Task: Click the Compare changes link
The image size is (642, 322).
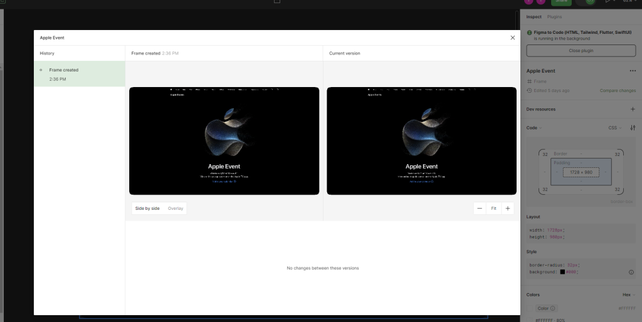Action: [618, 91]
